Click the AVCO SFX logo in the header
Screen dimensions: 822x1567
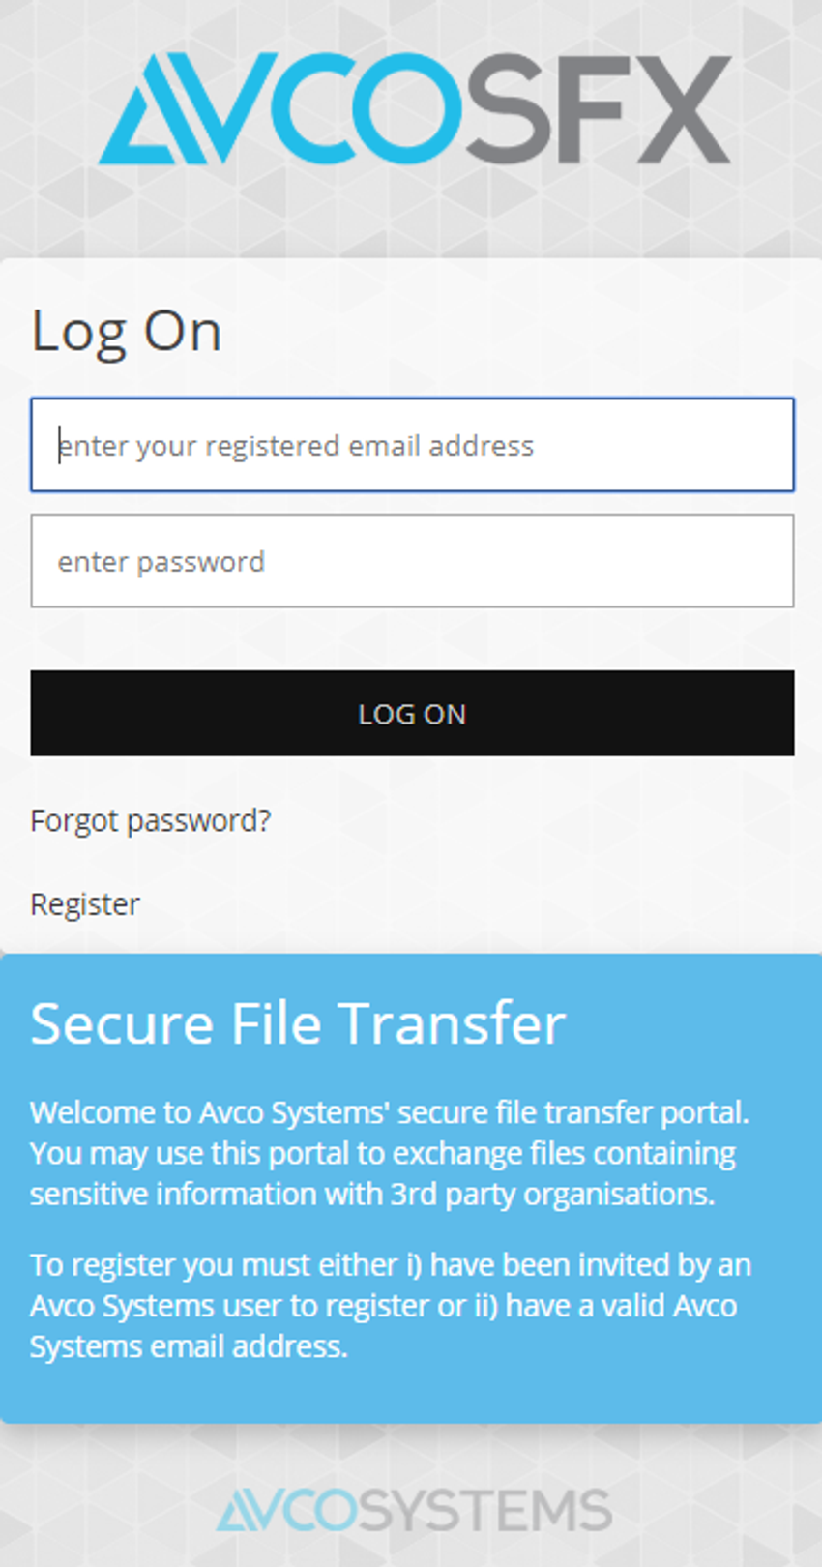415,108
